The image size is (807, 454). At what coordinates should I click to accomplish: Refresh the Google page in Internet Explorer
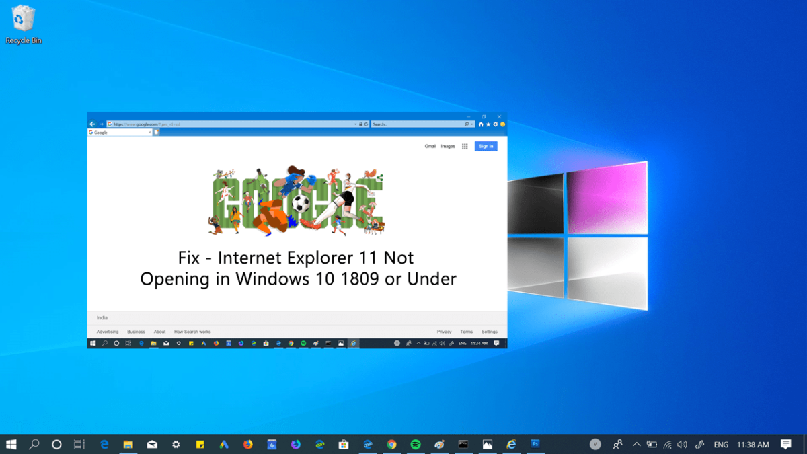click(x=367, y=124)
